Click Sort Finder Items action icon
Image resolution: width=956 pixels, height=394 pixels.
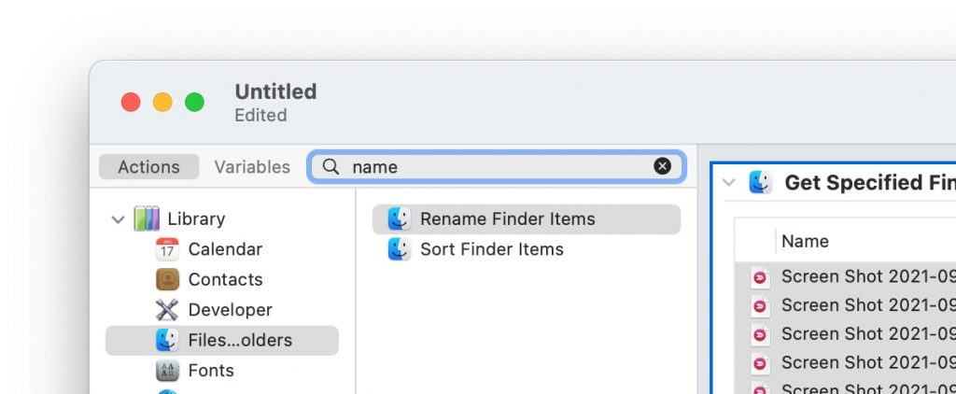coord(400,249)
